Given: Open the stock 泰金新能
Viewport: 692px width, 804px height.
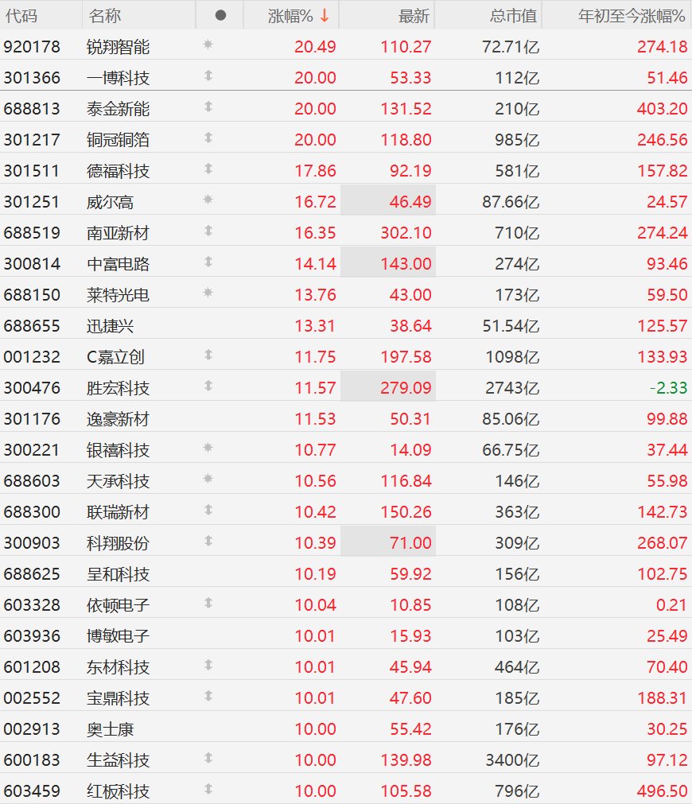Looking at the screenshot, I should 118,109.
